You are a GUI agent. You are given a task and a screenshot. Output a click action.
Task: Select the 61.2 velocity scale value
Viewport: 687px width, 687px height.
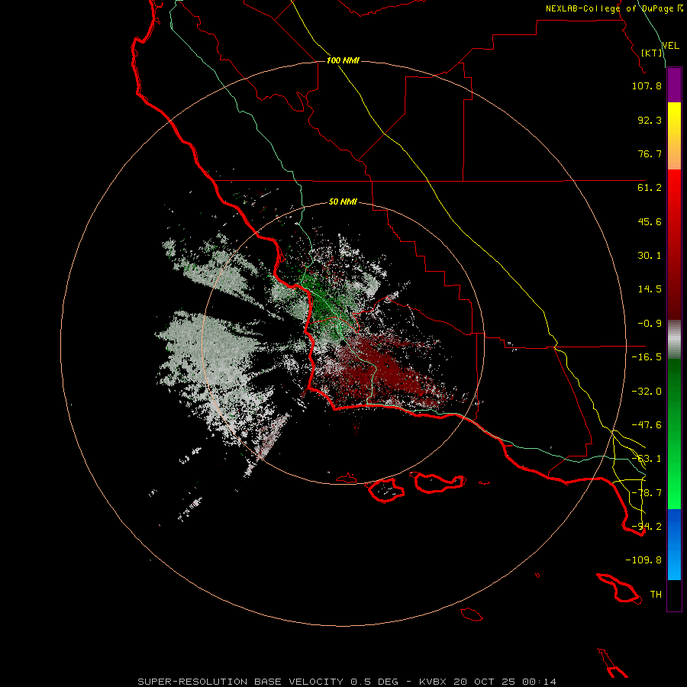click(650, 188)
